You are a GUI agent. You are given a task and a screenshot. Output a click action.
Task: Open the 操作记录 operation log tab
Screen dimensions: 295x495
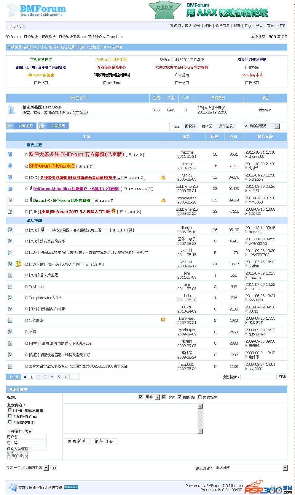pos(226,126)
